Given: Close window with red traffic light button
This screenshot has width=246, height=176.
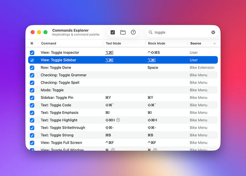Looking at the screenshot, I should [33, 32].
